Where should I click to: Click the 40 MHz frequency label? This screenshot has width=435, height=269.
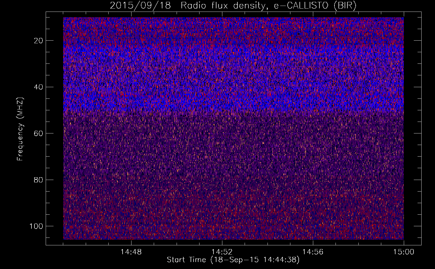(x=38, y=87)
